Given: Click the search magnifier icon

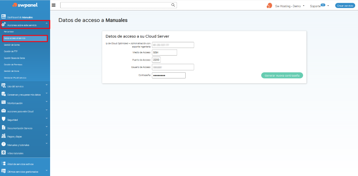Looking at the screenshot, I should point(173,5).
